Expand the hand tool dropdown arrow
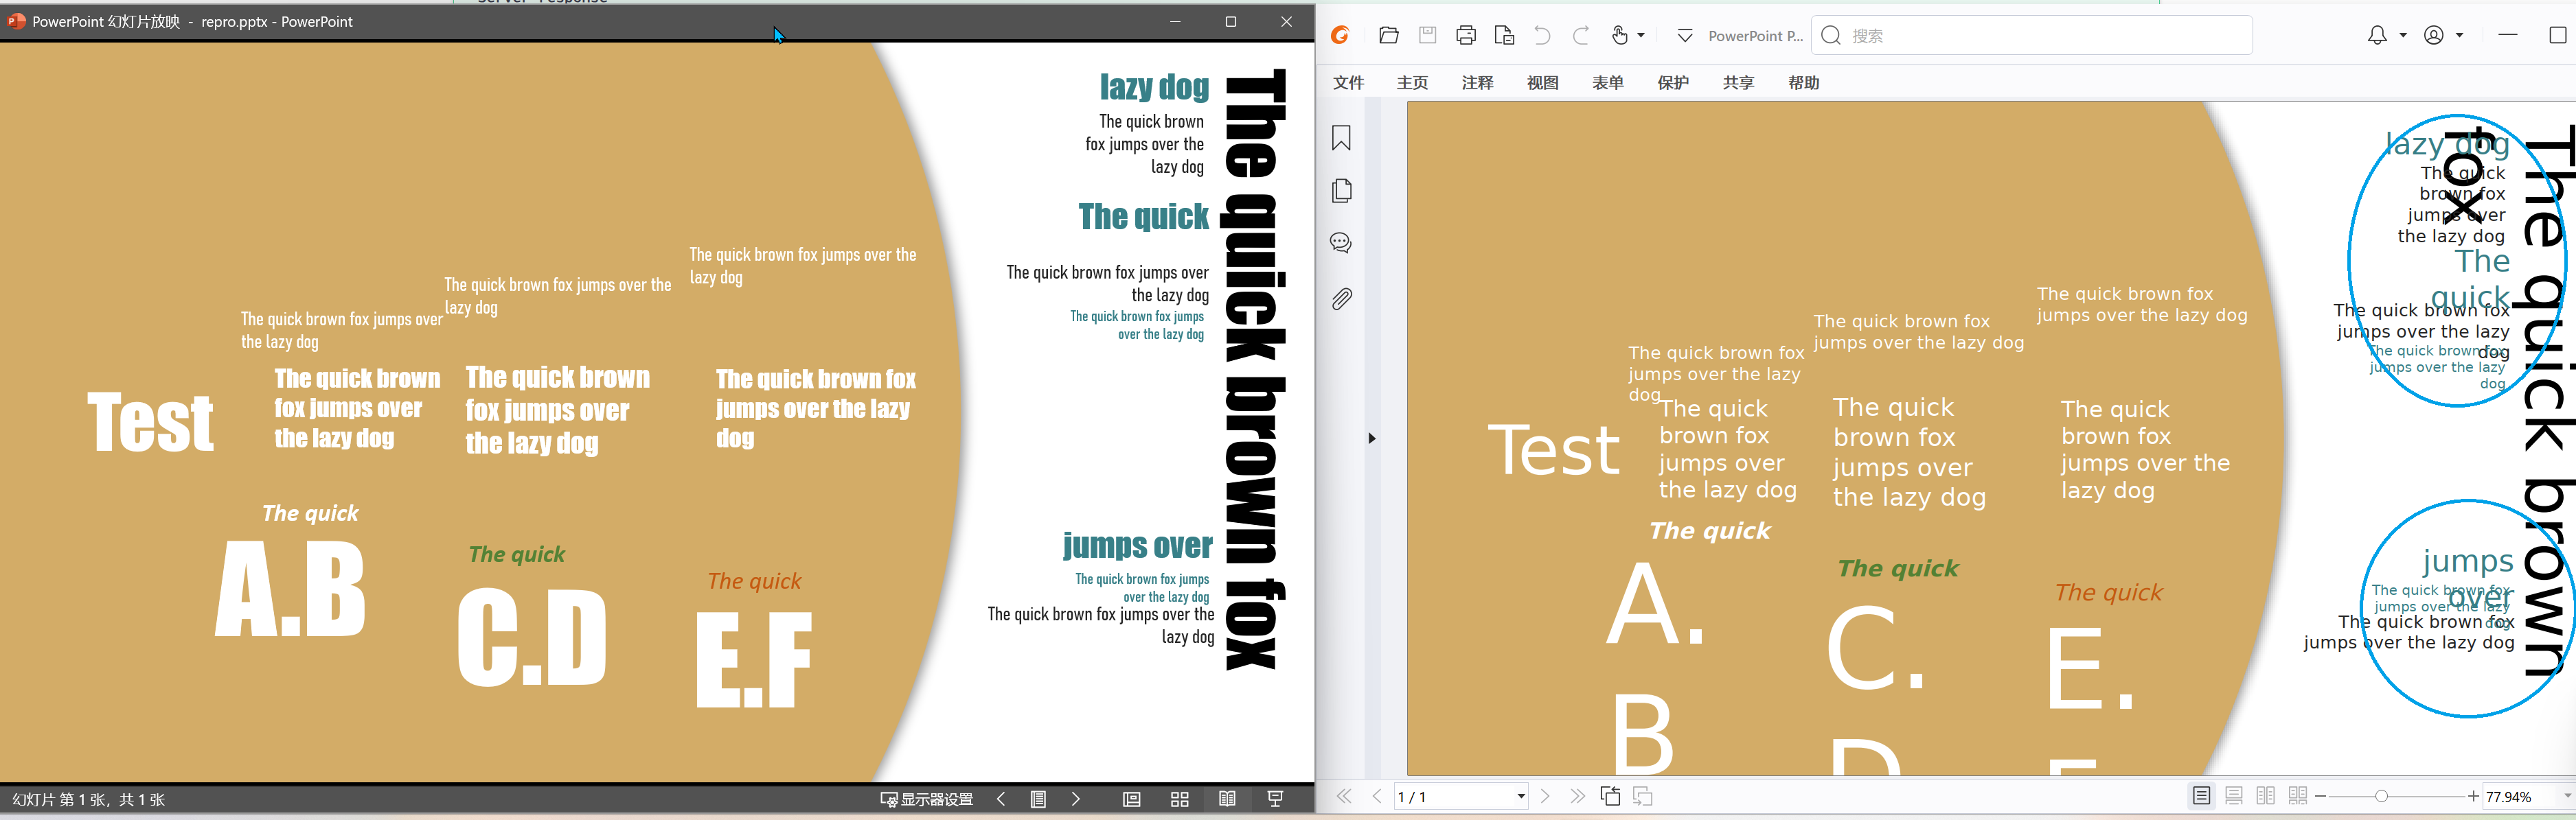2576x820 pixels. click(x=1641, y=36)
